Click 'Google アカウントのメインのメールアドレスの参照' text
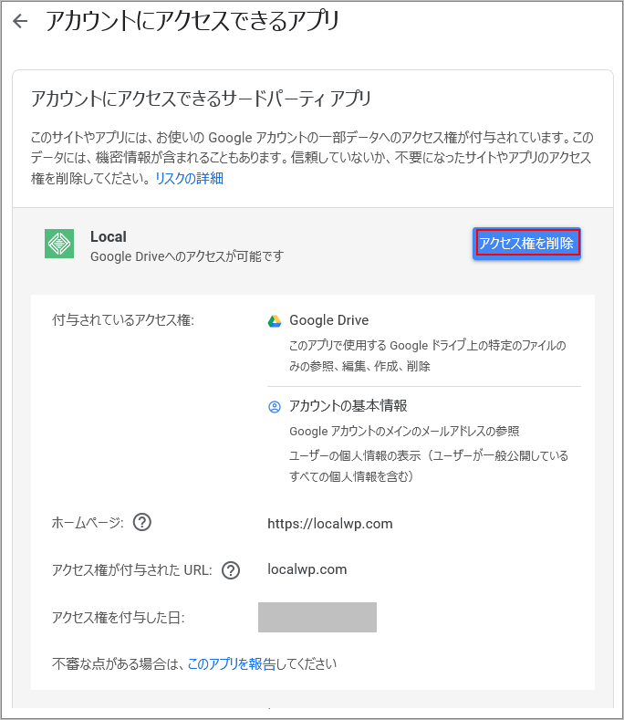Image resolution: width=624 pixels, height=720 pixels. tap(404, 431)
